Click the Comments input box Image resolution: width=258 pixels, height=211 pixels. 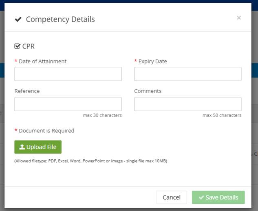[x=187, y=104]
